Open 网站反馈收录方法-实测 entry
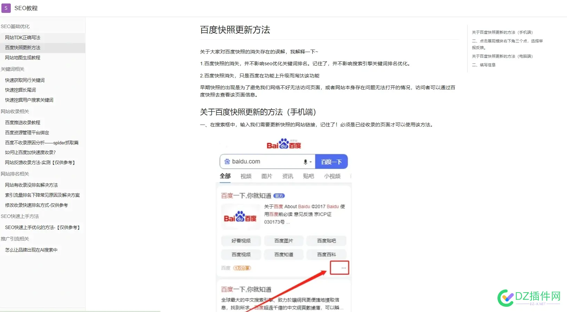The width and height of the screenshot is (567, 312). click(x=41, y=162)
